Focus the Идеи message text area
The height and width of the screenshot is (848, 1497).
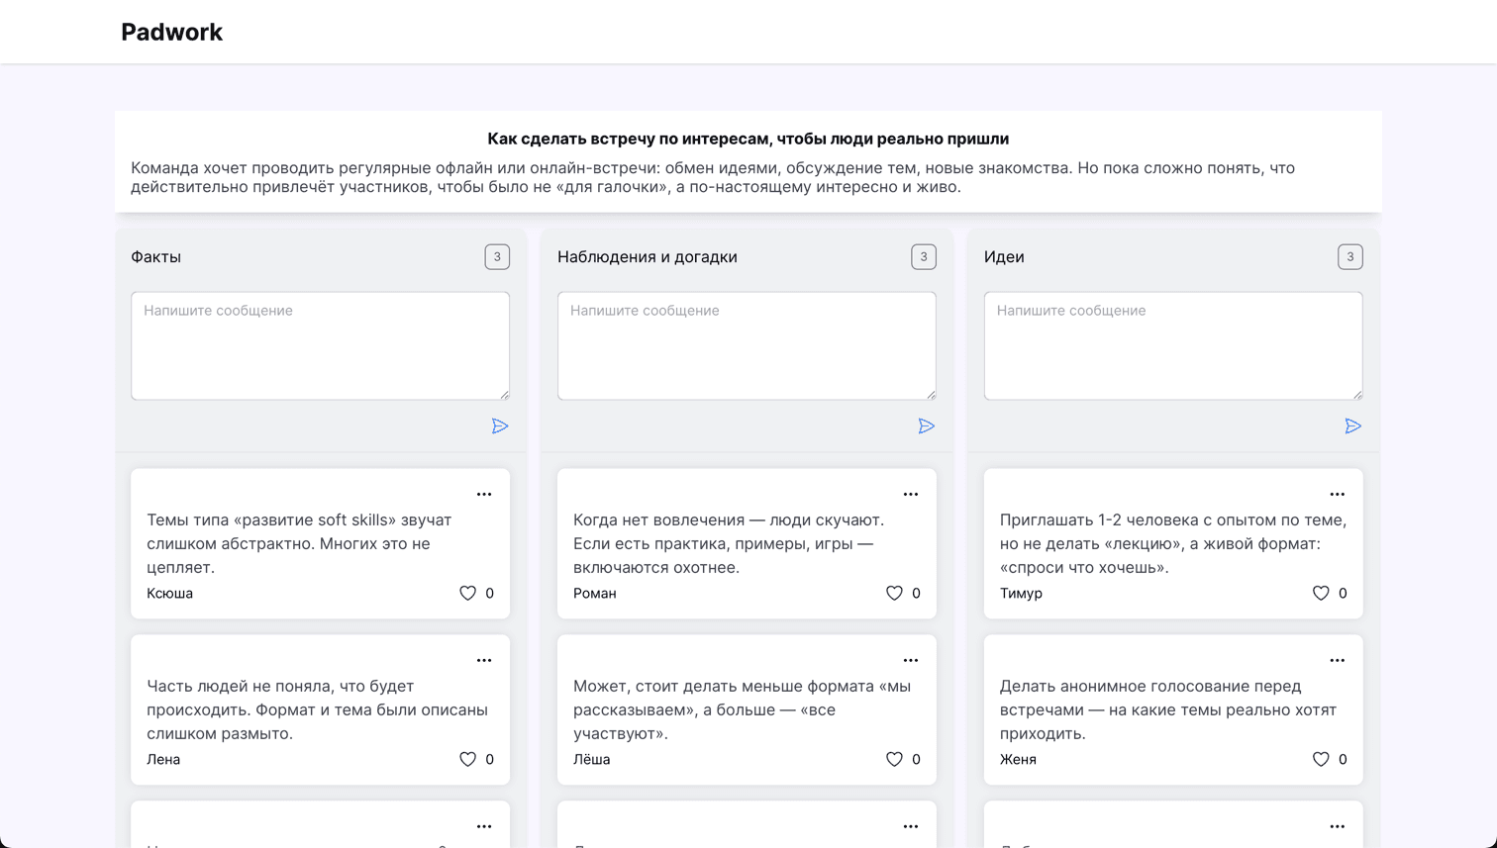1172,345
